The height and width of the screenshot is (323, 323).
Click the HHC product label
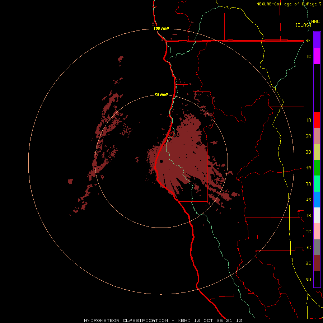[315, 22]
